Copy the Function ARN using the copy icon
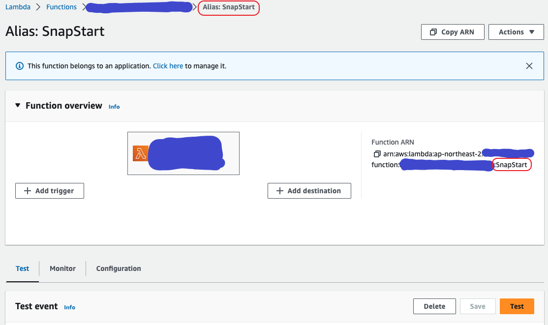 click(x=377, y=154)
